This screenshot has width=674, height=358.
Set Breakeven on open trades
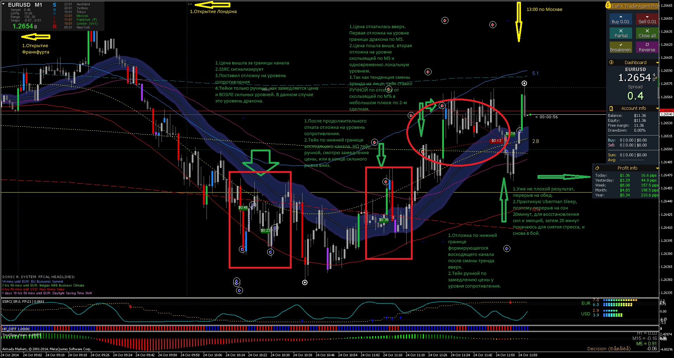tap(621, 48)
